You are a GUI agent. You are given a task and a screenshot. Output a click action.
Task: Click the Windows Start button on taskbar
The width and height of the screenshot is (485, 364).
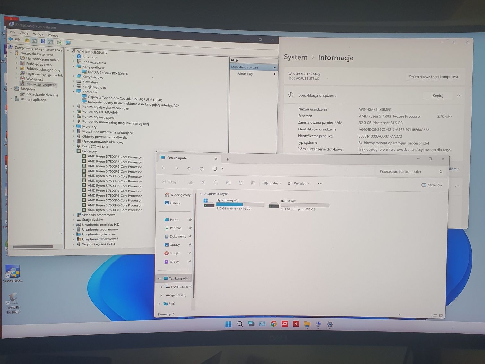tap(228, 324)
